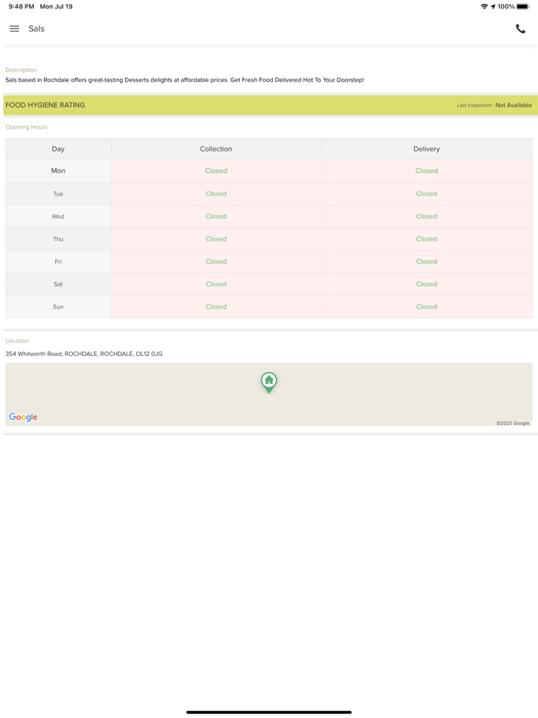538x718 pixels.
Task: Click the Delivery column header
Action: coord(427,149)
